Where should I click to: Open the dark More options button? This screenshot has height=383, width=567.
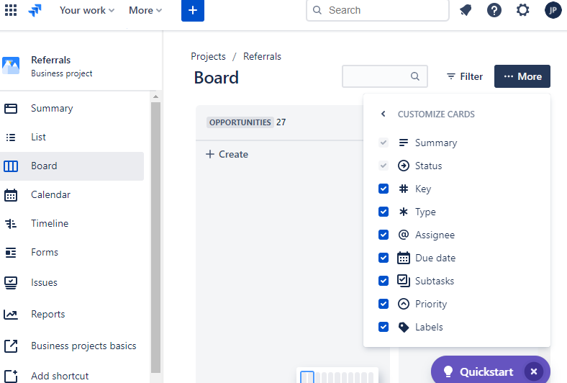click(522, 76)
